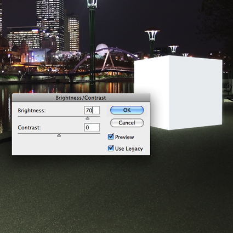Click the Cancel button in the dialog

click(127, 123)
